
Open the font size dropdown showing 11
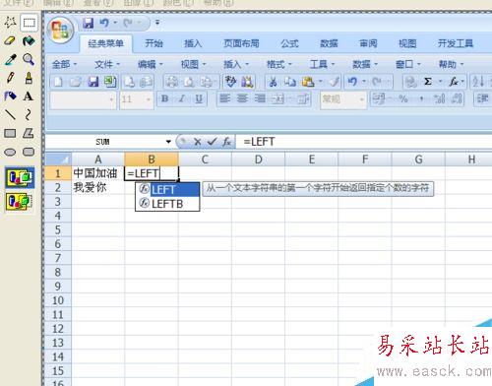click(x=149, y=98)
